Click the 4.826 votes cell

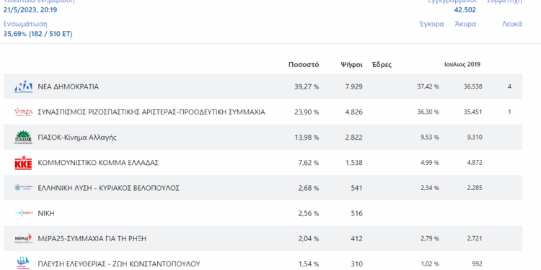tap(354, 112)
